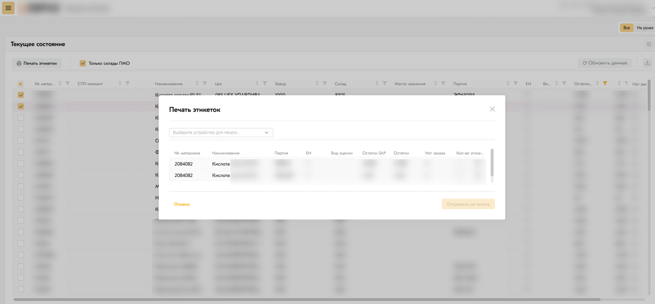
Task: Click the Текущее состояние heading
Action: (38, 44)
